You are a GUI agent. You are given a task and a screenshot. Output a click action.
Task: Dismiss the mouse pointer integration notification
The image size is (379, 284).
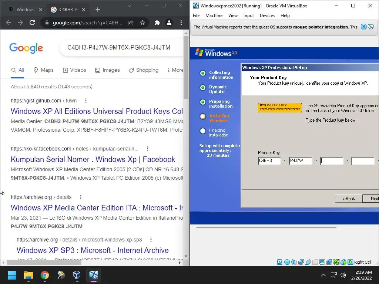(x=363, y=27)
